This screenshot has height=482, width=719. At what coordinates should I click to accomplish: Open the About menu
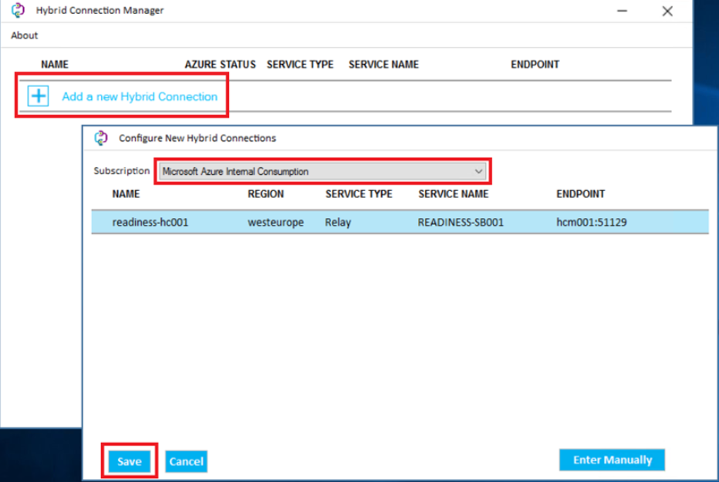click(x=24, y=35)
